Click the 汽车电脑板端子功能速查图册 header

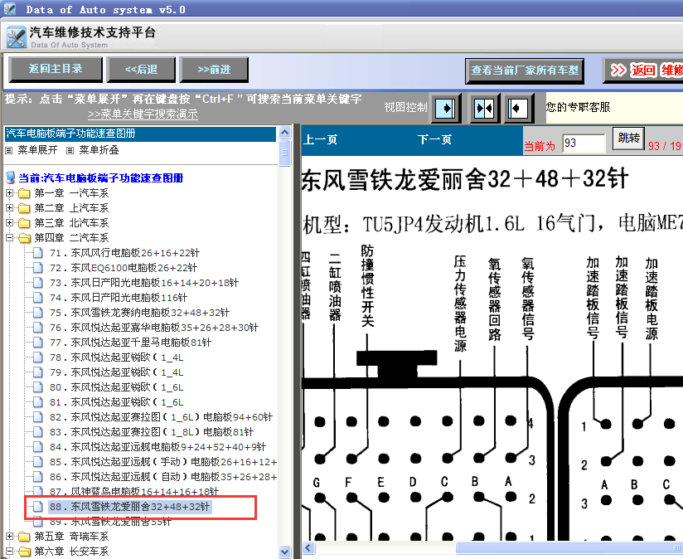140,134
